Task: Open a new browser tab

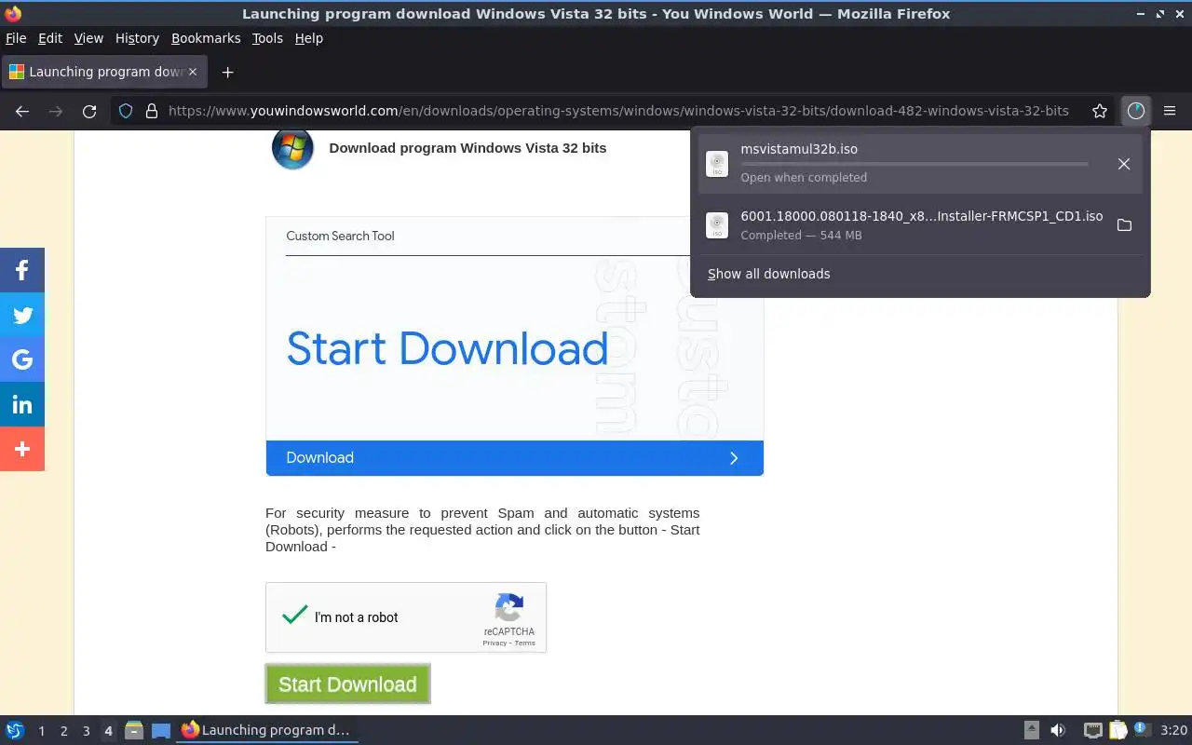Action: [227, 72]
